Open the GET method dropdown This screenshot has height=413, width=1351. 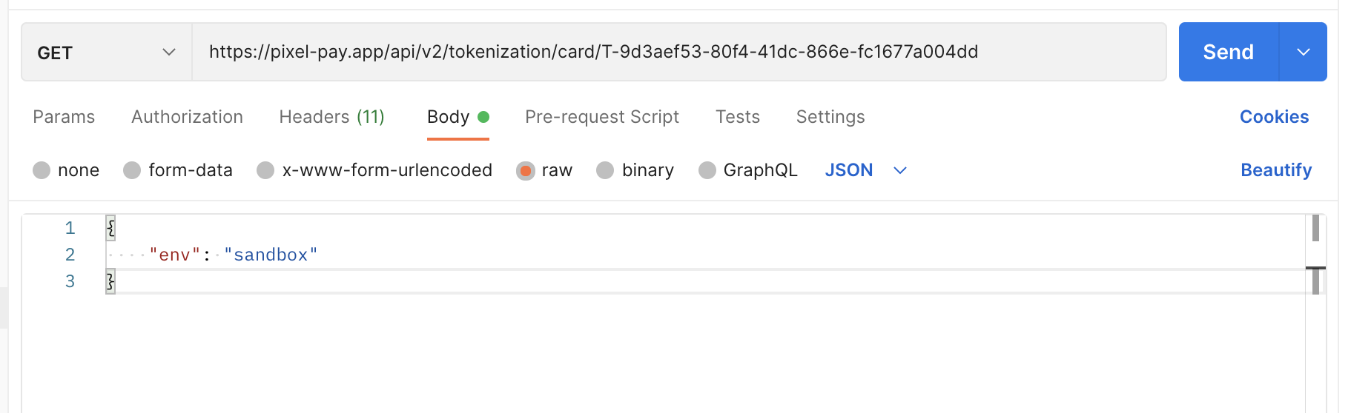pos(106,53)
